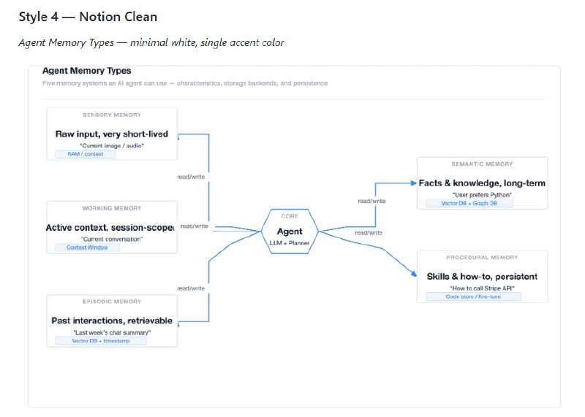Click the bold "Agent Memory Types" diagram title
Image resolution: width=585 pixels, height=417 pixels.
(x=86, y=71)
